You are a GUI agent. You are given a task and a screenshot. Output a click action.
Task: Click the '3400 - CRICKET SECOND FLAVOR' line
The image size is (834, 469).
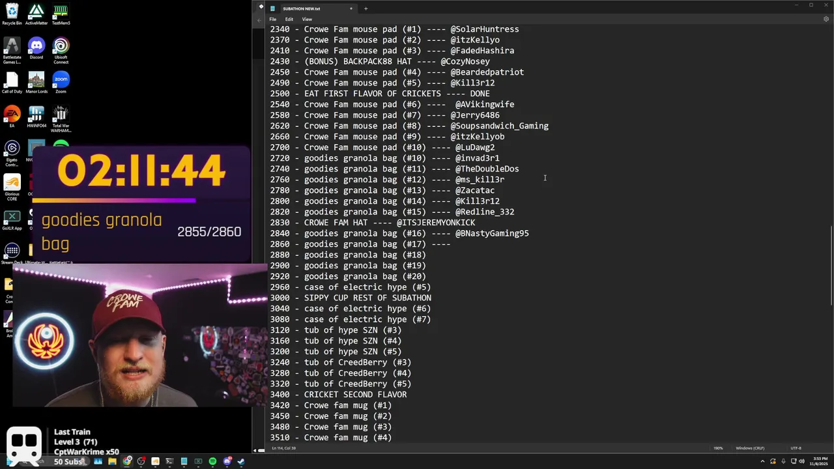tap(338, 395)
